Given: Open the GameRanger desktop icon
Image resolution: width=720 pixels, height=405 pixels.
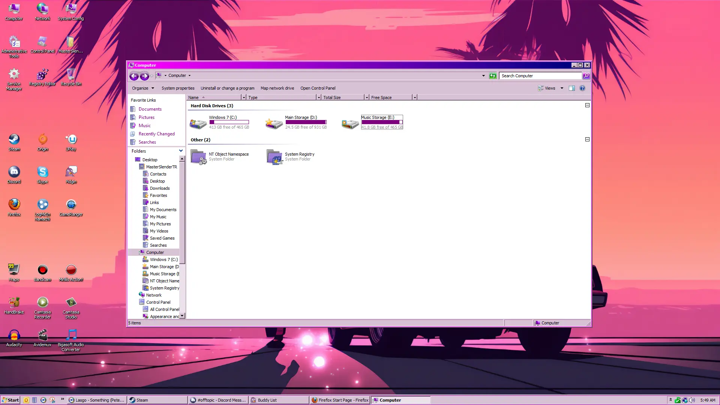Looking at the screenshot, I should (71, 204).
